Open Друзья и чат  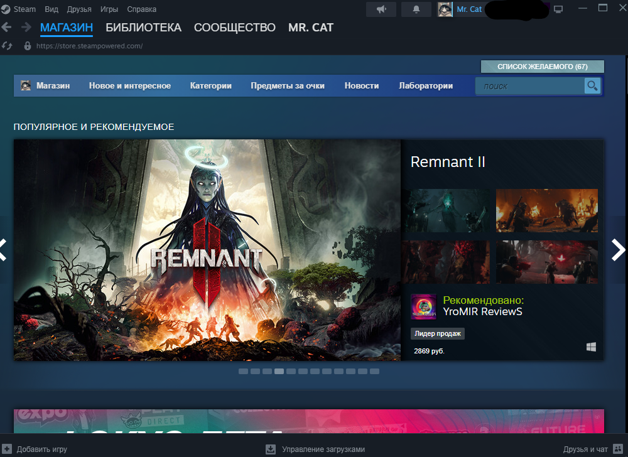pos(585,449)
